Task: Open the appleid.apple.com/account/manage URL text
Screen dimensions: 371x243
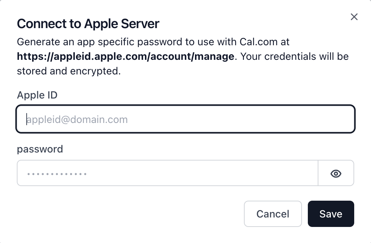Action: (x=126, y=56)
